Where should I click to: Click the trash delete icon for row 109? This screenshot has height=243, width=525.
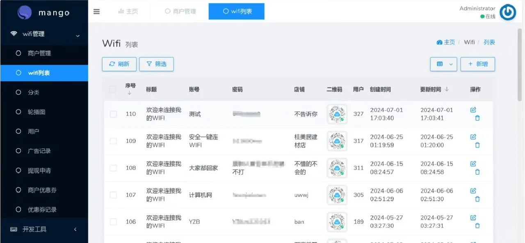coord(477,145)
